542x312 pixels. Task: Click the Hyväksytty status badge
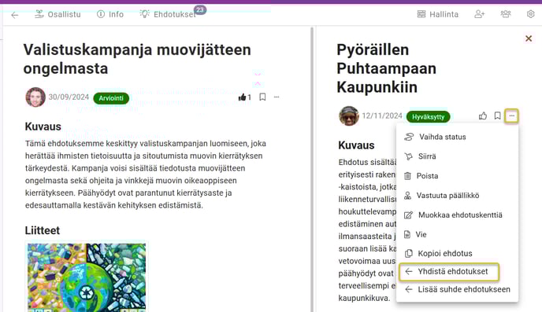[x=428, y=117]
